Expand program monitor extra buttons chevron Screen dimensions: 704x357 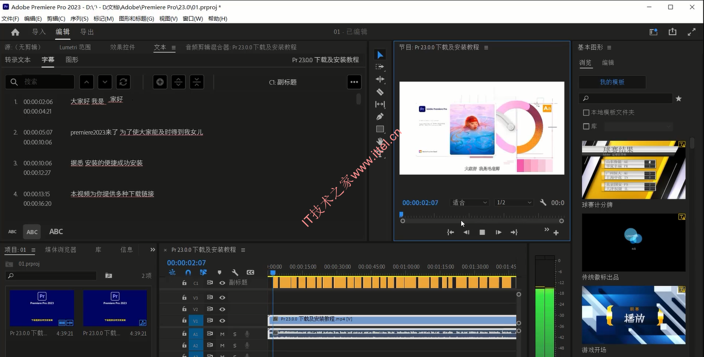546,230
